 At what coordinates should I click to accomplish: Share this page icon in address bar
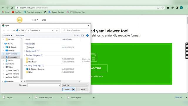(158, 8)
